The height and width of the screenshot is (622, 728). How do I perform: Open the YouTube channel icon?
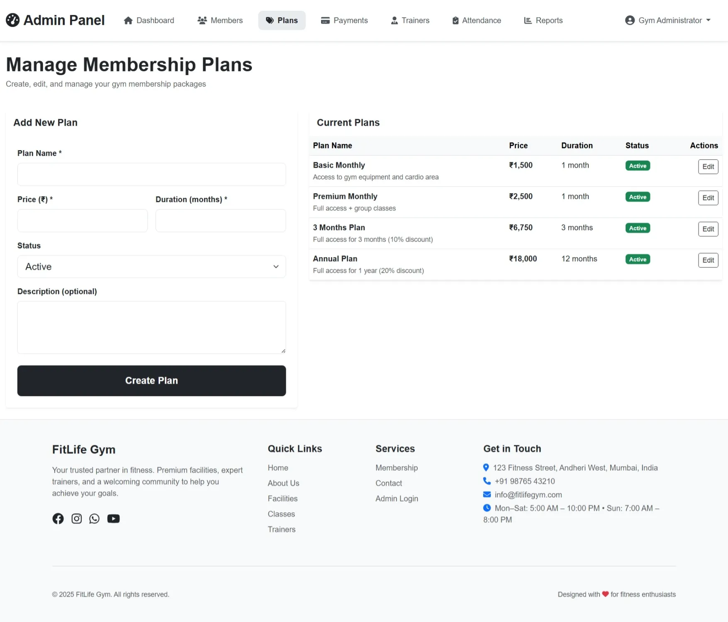pyautogui.click(x=113, y=518)
